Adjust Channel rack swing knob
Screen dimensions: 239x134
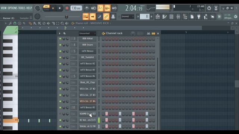(x=133, y=33)
